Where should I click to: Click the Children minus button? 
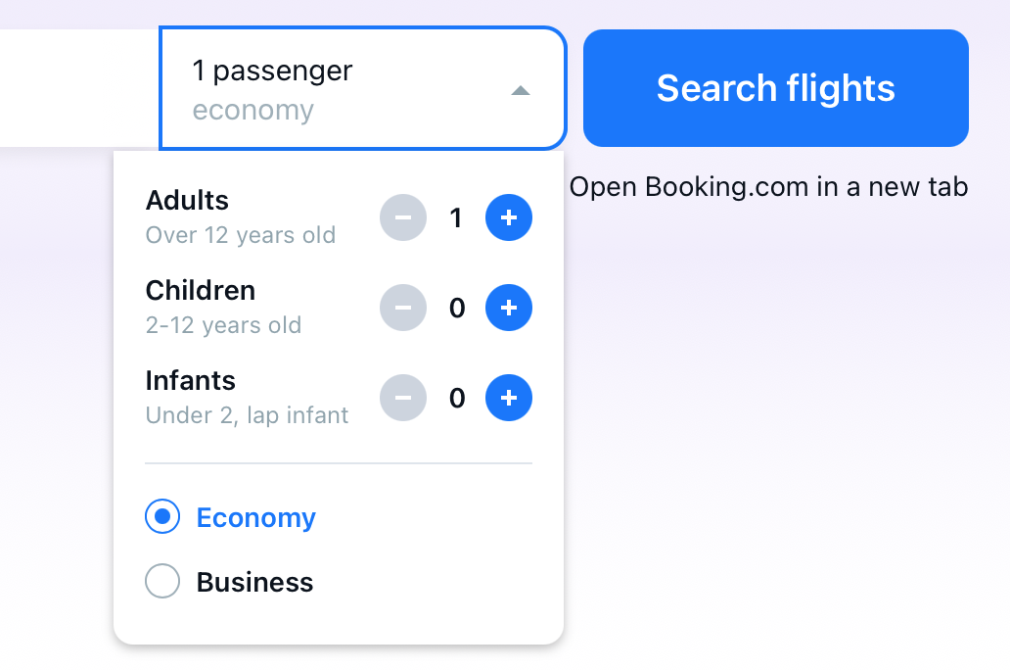click(403, 308)
